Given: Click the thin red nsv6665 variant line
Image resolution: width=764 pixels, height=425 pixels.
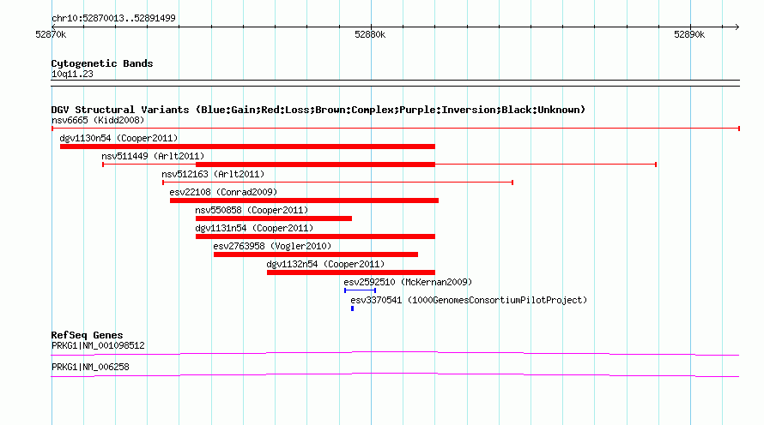Looking at the screenshot, I should tap(396, 129).
